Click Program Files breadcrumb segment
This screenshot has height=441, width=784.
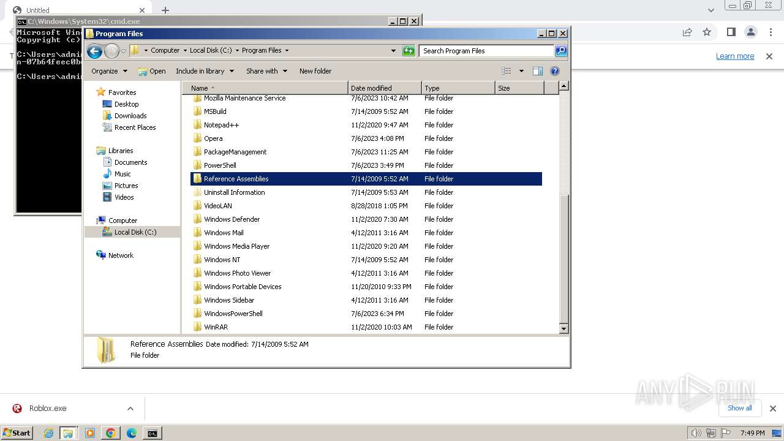[262, 51]
